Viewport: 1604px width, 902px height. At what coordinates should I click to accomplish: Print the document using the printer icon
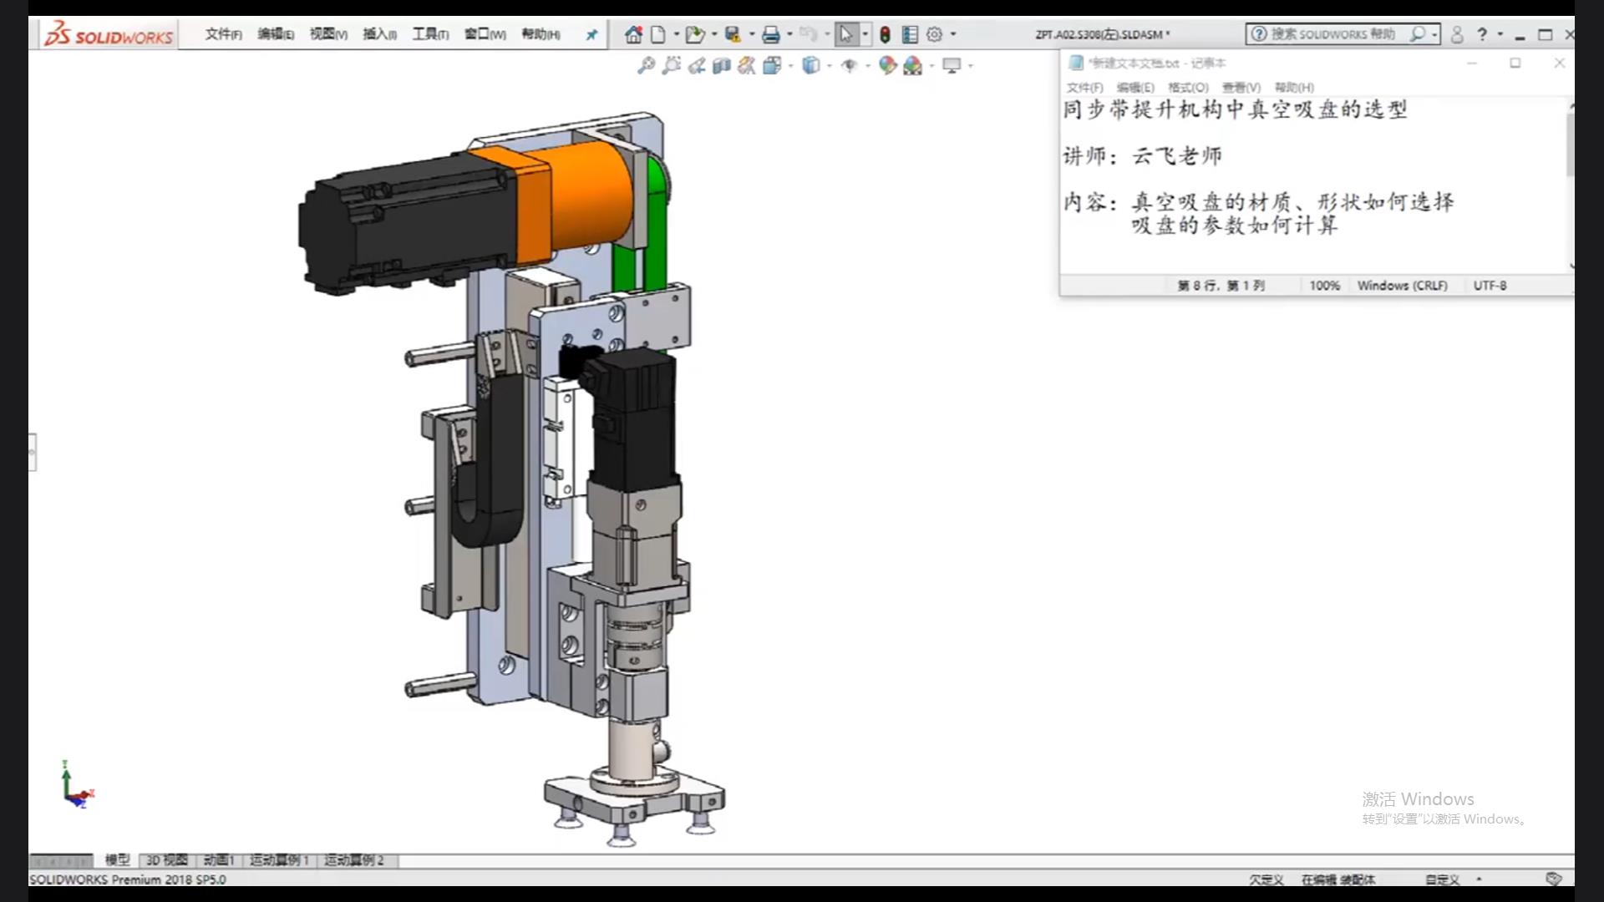pyautogui.click(x=770, y=34)
